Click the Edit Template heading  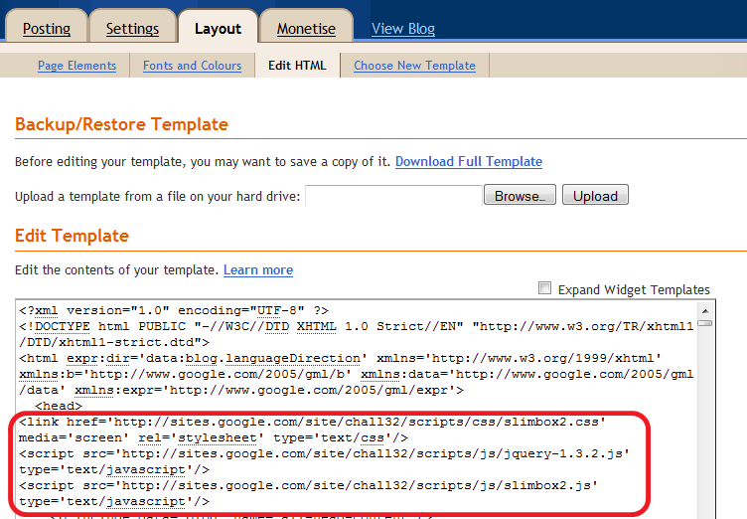(x=72, y=236)
